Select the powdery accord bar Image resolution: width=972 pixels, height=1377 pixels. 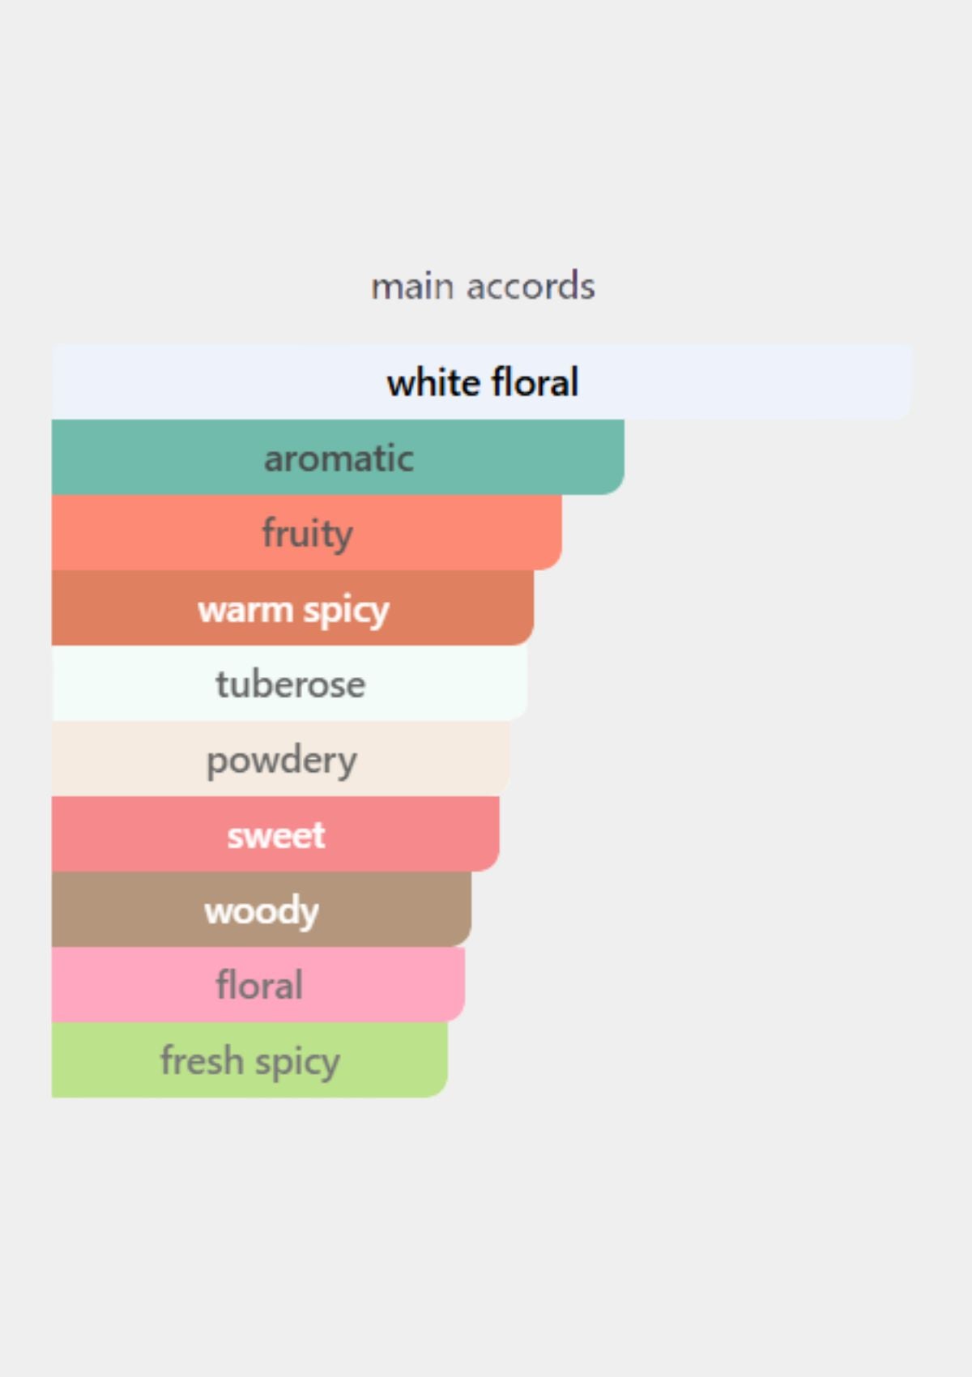coord(280,758)
